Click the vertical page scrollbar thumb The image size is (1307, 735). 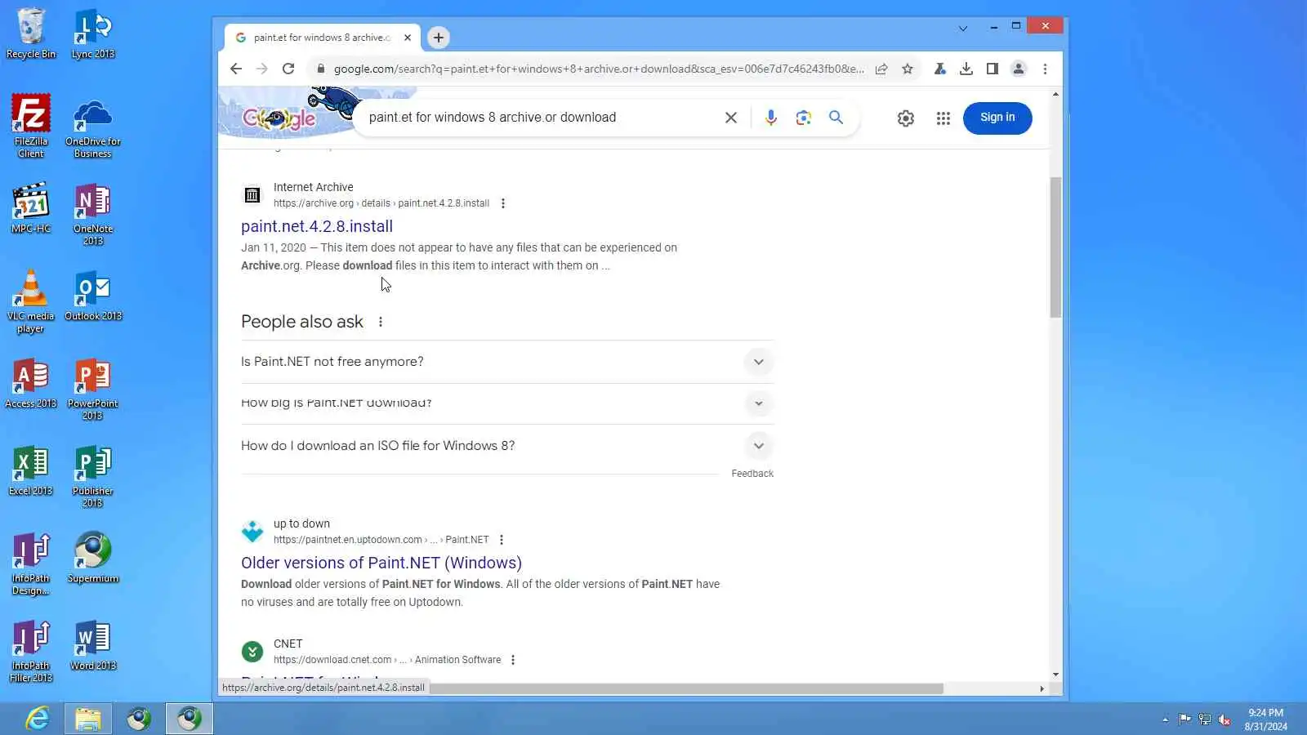coord(1055,247)
